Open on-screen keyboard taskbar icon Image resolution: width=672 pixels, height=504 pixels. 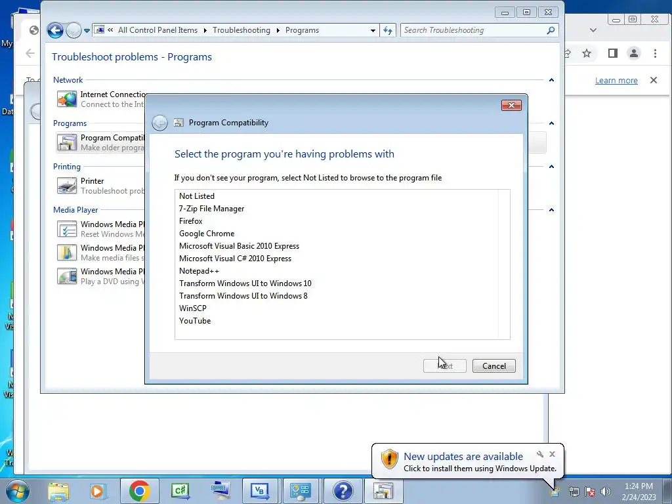coord(220,491)
